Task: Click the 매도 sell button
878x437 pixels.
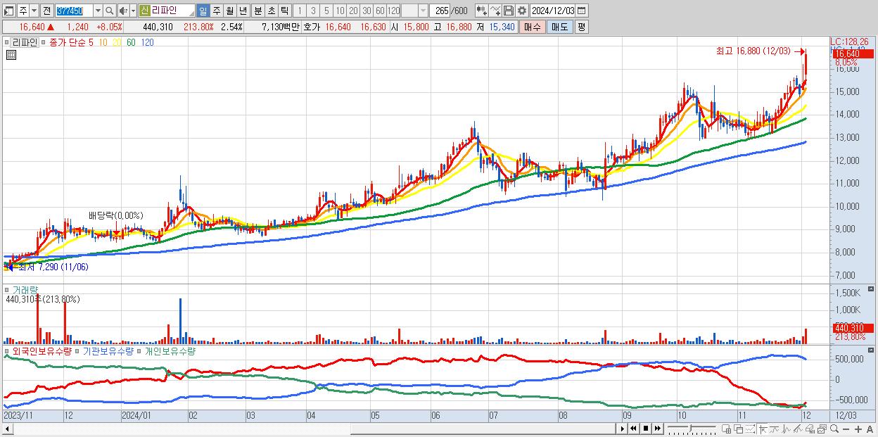Action: tap(560, 27)
